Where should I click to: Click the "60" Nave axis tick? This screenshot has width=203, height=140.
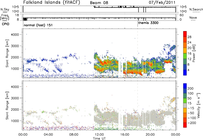coord(181,15)
